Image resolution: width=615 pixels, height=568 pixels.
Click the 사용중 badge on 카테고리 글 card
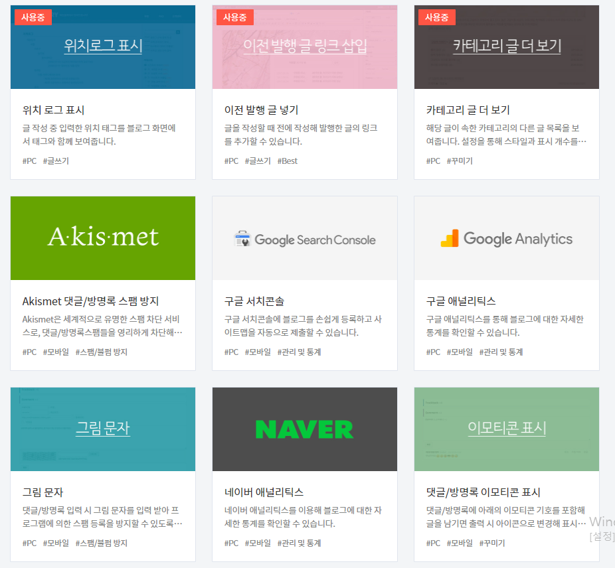point(437,17)
